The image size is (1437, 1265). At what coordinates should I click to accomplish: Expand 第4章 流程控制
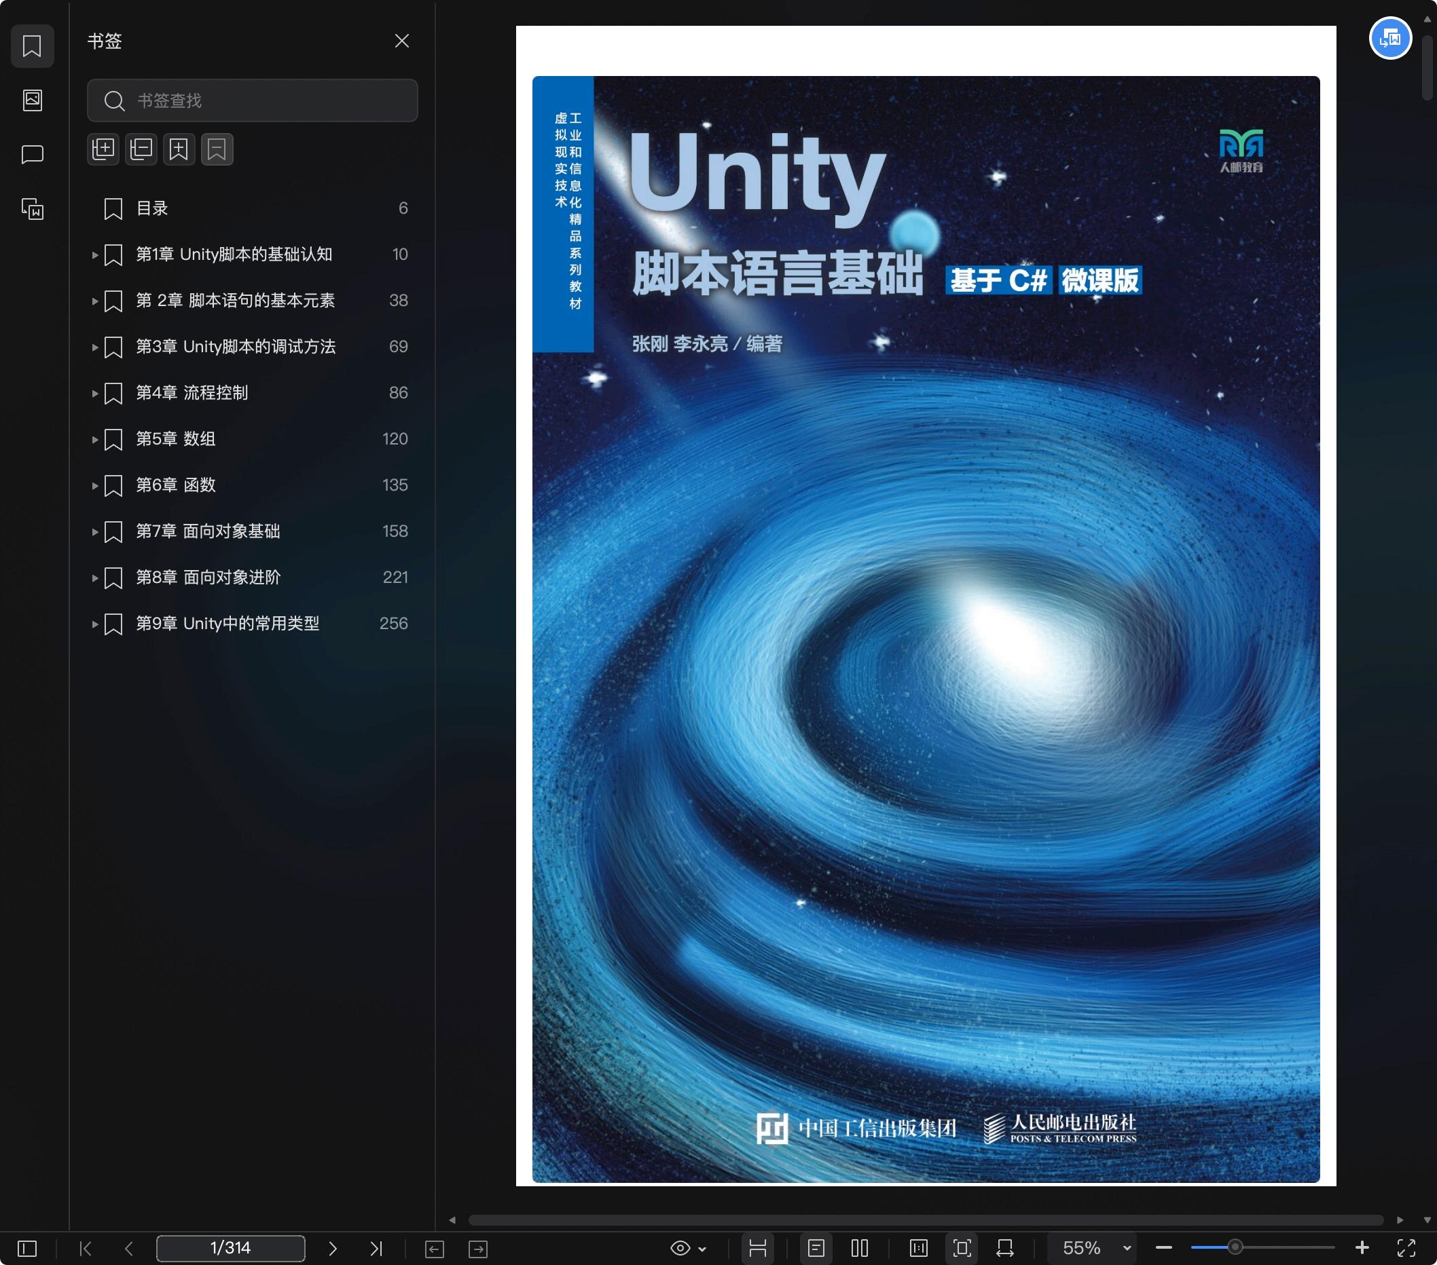(94, 393)
